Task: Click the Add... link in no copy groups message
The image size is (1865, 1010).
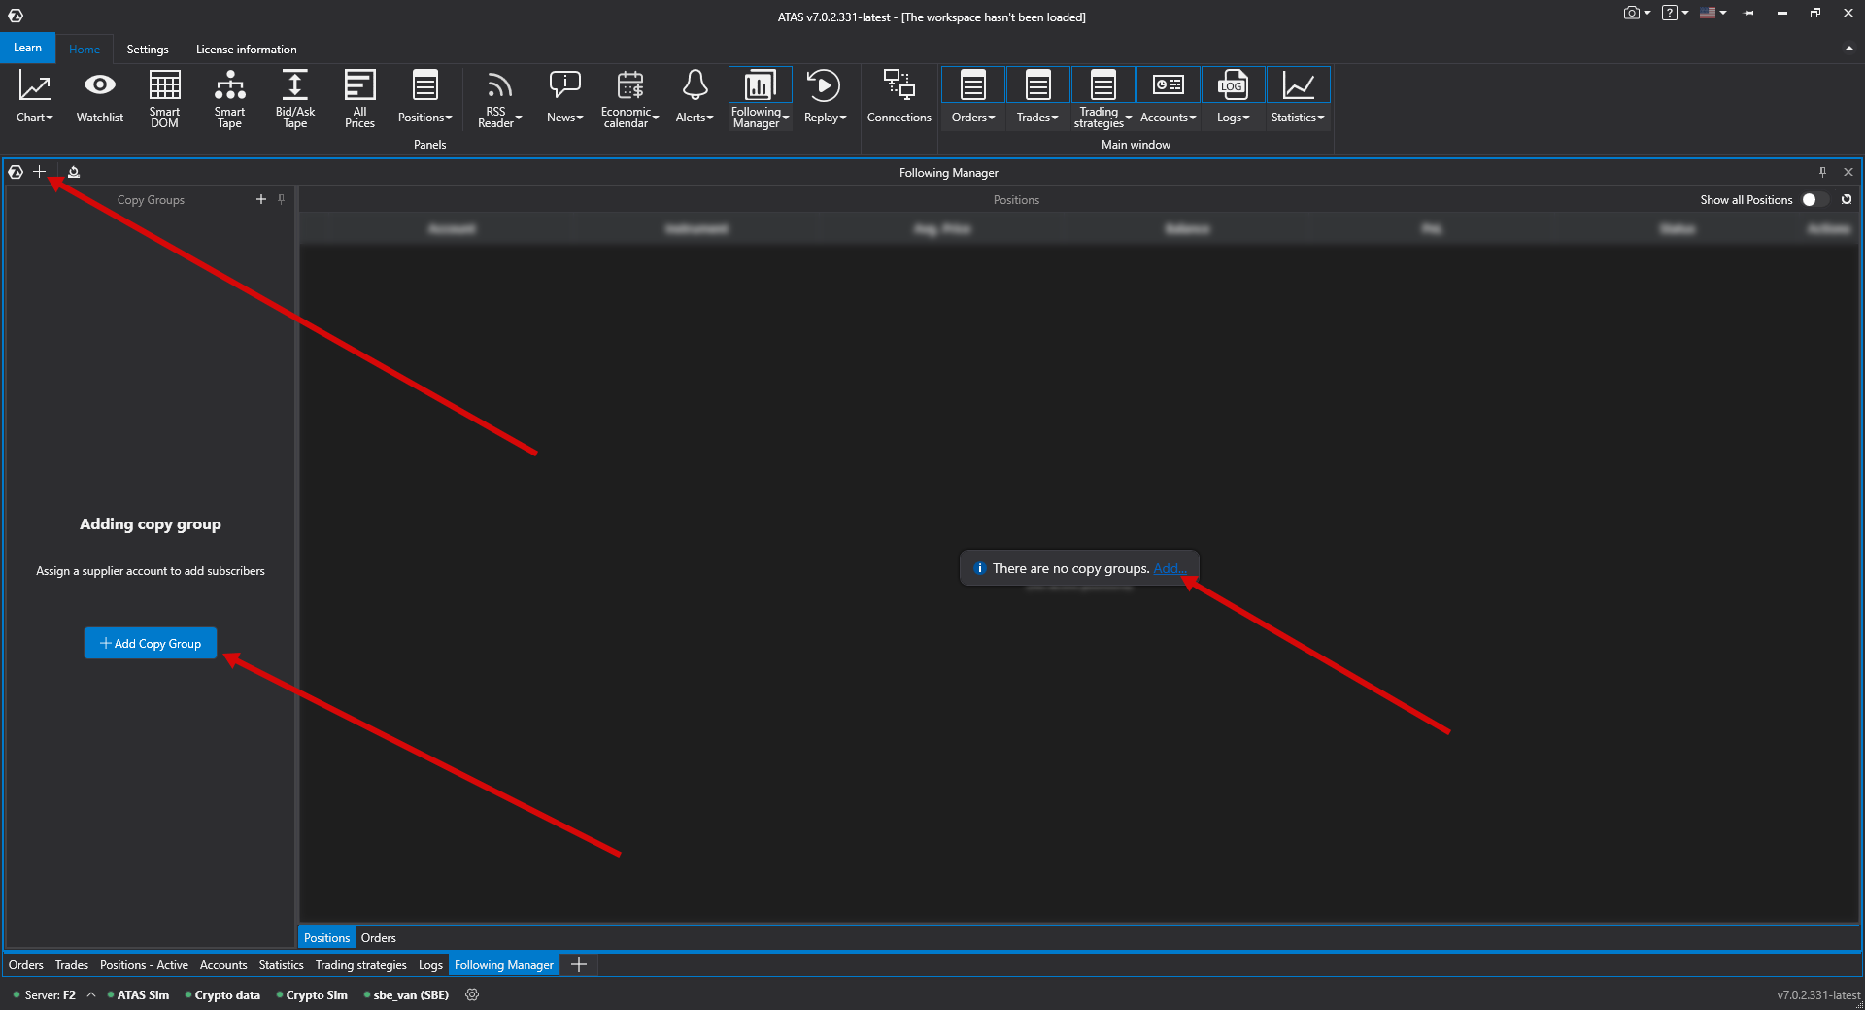Action: coord(1170,568)
